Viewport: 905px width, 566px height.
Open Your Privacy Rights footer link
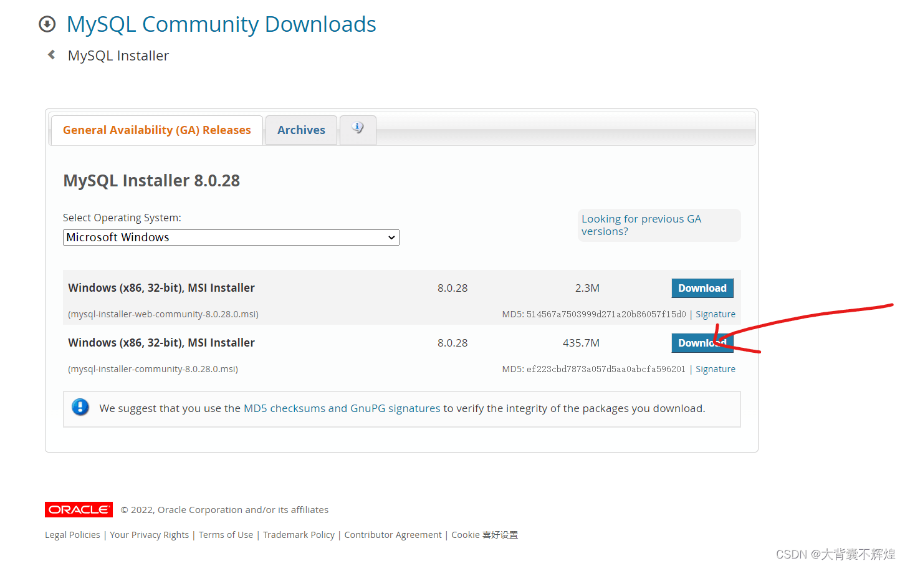click(x=149, y=535)
